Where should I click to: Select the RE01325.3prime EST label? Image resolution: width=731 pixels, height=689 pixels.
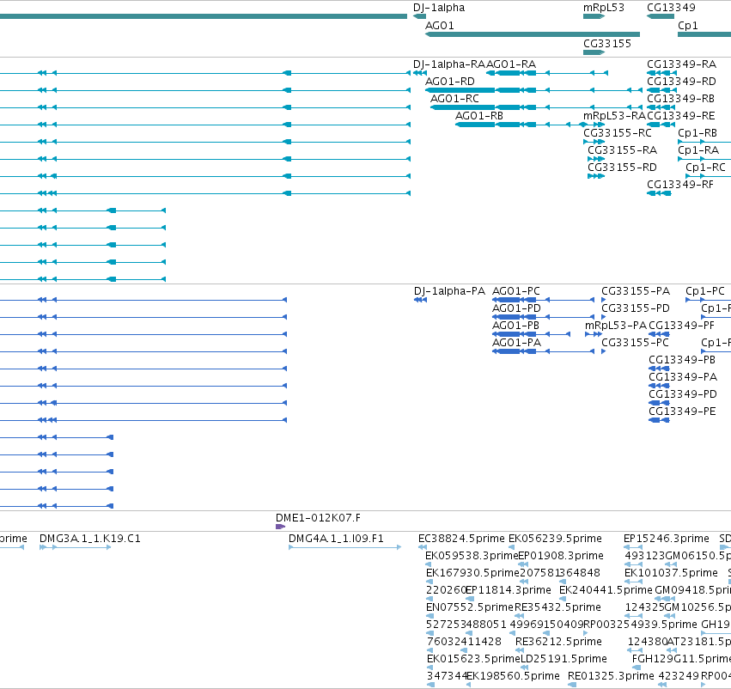click(x=611, y=676)
